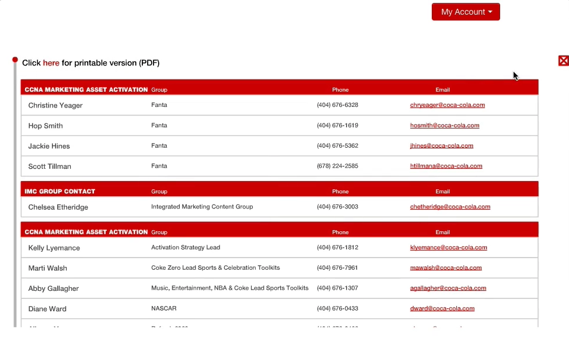This screenshot has width=569, height=358.
Task: Click 'Activation Strategy Lead' group cell
Action: [186, 247]
